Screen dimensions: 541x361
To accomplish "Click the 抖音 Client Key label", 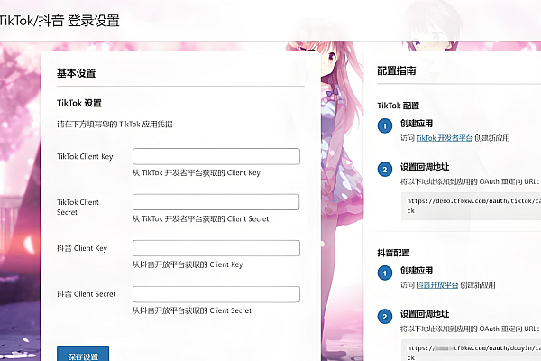I will 82,248.
